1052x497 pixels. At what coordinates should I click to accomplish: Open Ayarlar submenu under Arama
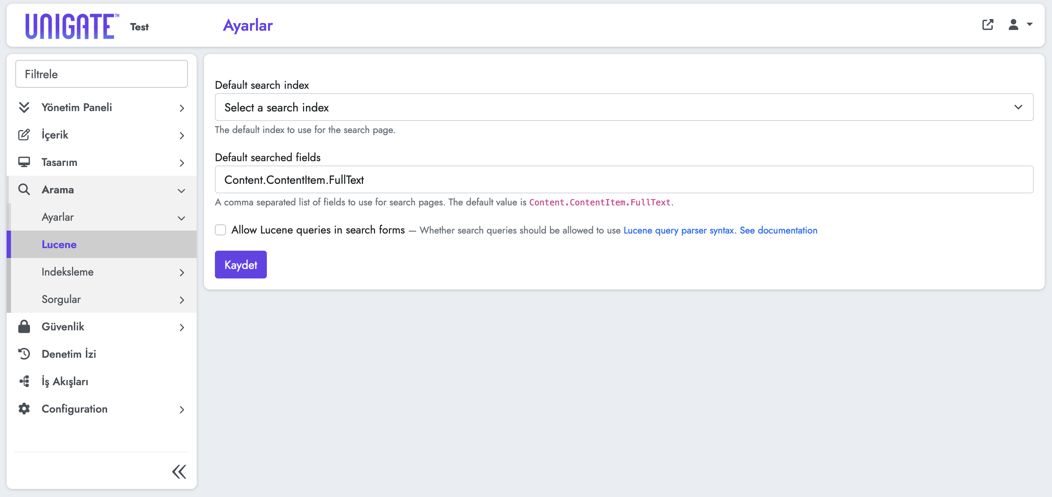point(102,217)
